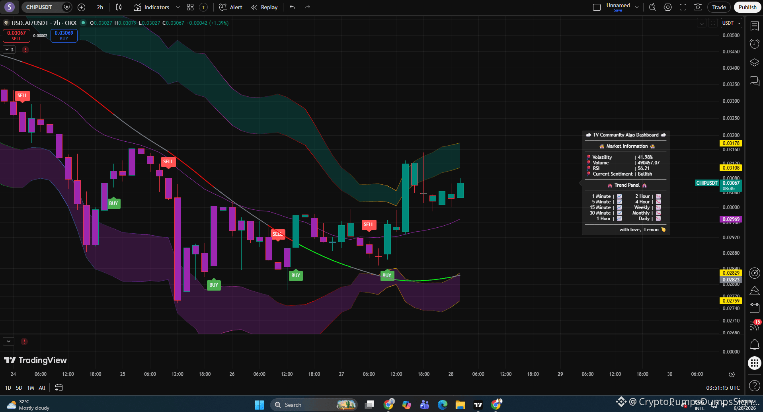The height and width of the screenshot is (412, 763).
Task: Open the pyramid-shaped icon in right sidebar
Action: click(x=754, y=291)
